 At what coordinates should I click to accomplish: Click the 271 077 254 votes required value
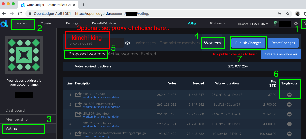coord(238,66)
